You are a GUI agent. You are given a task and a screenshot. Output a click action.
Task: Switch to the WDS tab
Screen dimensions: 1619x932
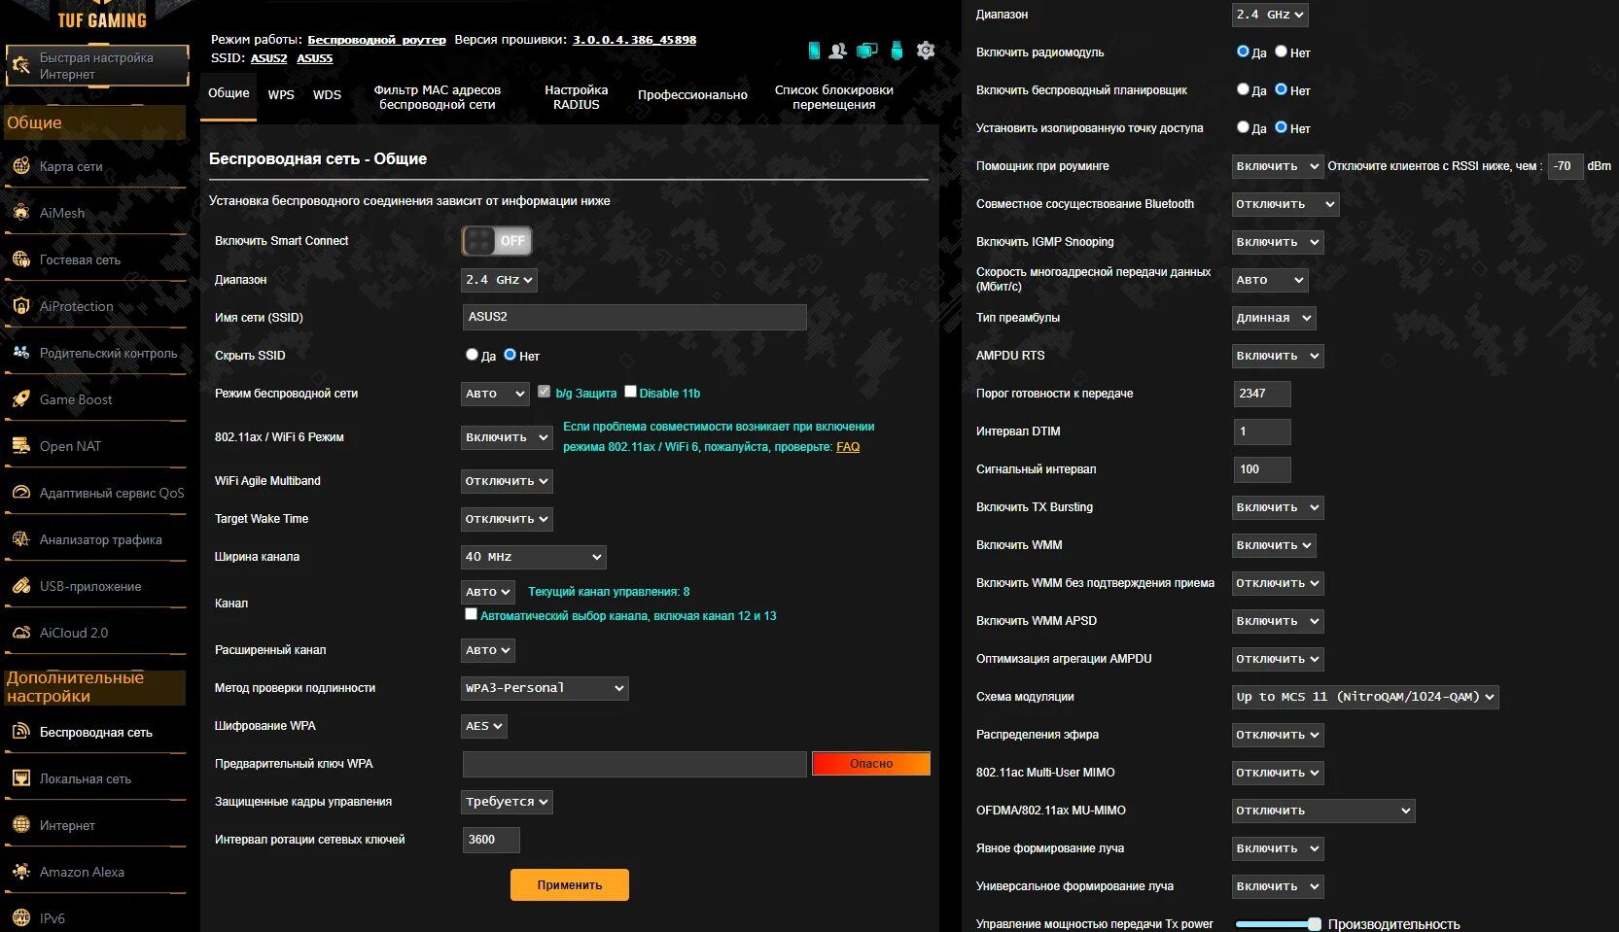pyautogui.click(x=327, y=95)
